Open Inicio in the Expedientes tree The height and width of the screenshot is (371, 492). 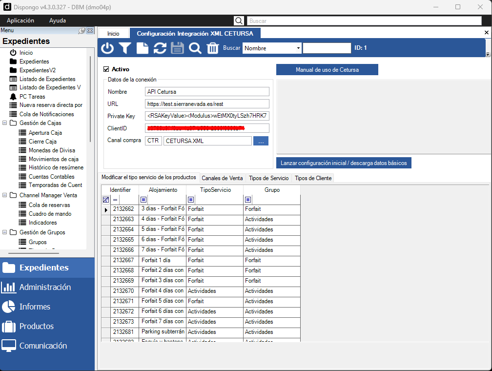pos(26,53)
